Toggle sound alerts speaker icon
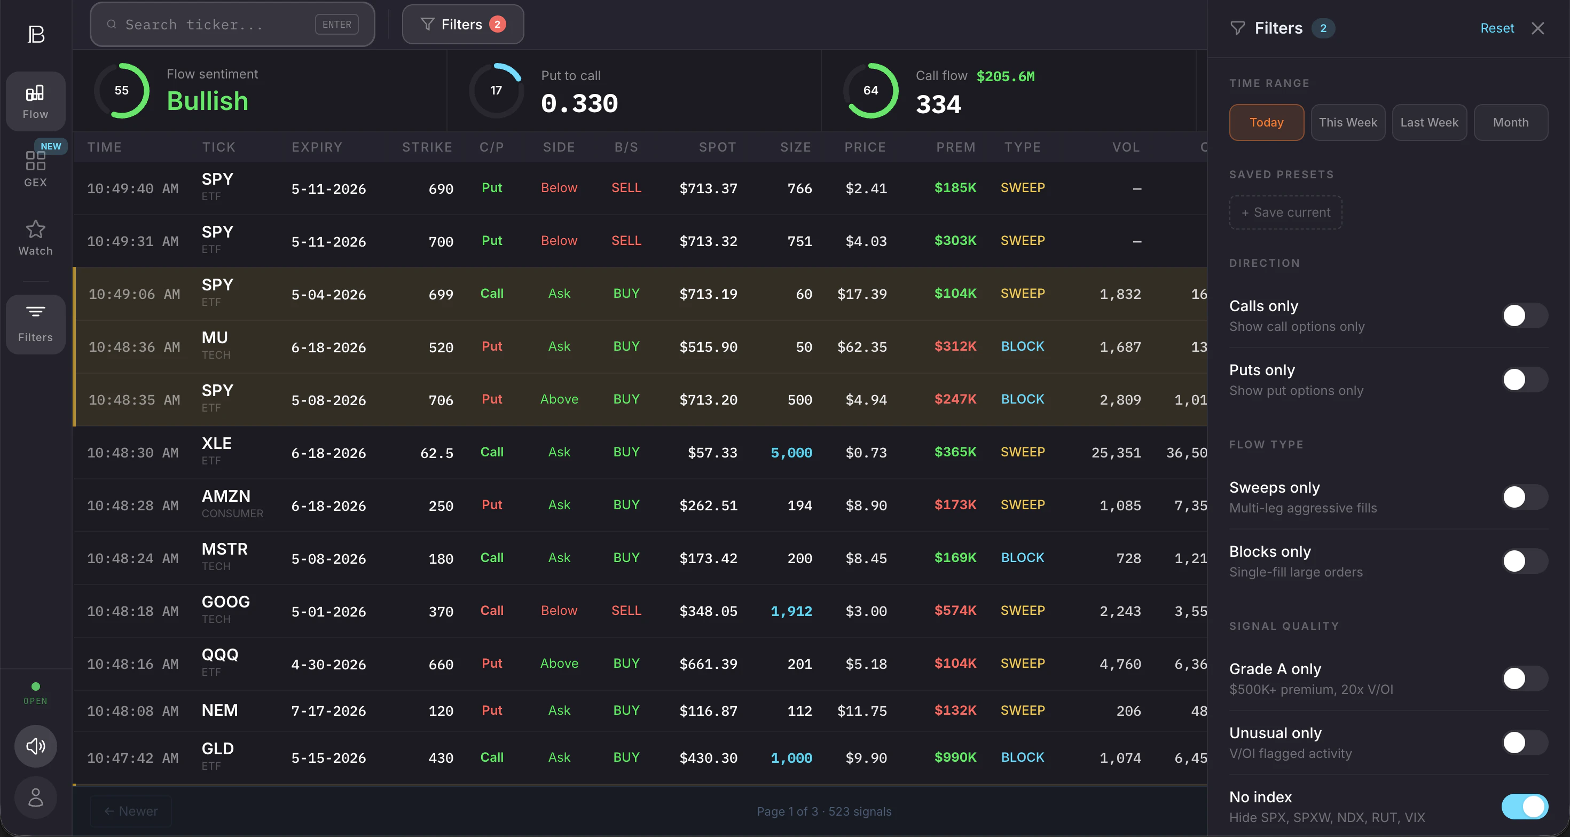The image size is (1570, 837). click(35, 746)
